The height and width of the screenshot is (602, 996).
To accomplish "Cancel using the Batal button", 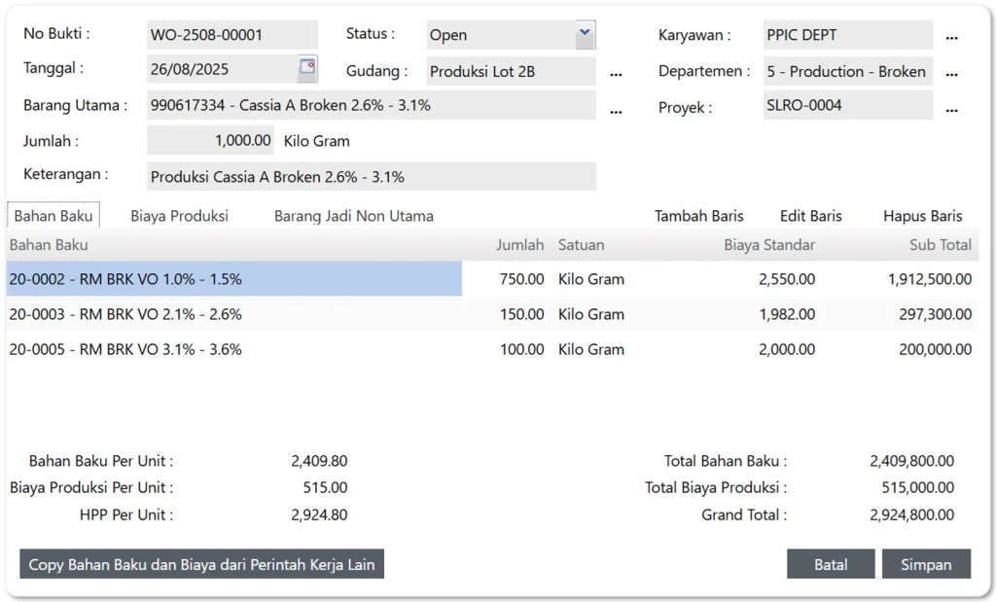I will click(x=831, y=564).
